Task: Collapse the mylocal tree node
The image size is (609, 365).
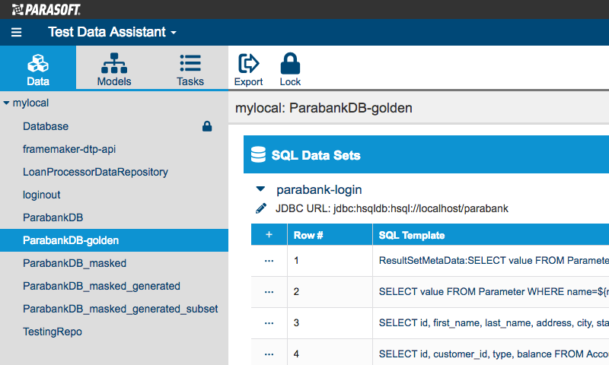Action: click(x=6, y=103)
